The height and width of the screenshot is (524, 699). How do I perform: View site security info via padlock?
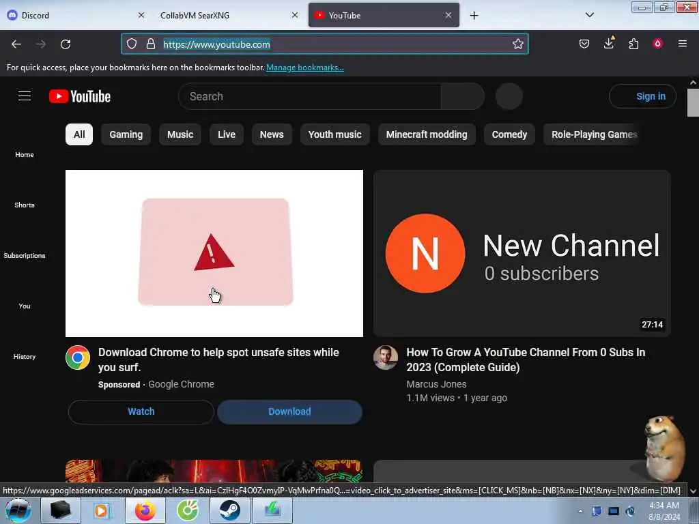coord(151,44)
